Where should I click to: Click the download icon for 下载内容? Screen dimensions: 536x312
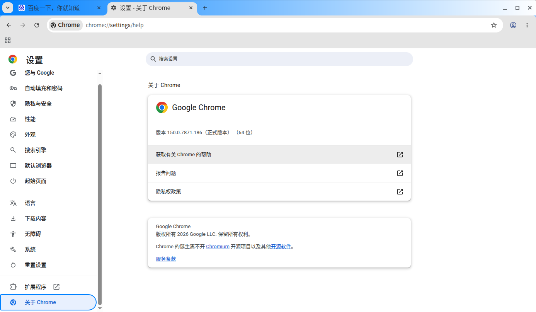[x=13, y=218]
